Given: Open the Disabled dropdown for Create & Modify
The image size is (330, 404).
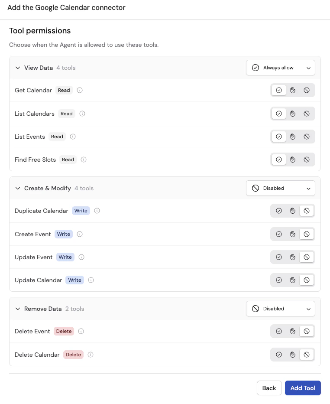Looking at the screenshot, I should [x=281, y=188].
